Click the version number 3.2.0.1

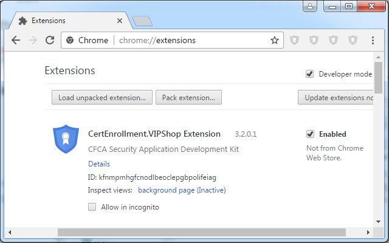246,134
